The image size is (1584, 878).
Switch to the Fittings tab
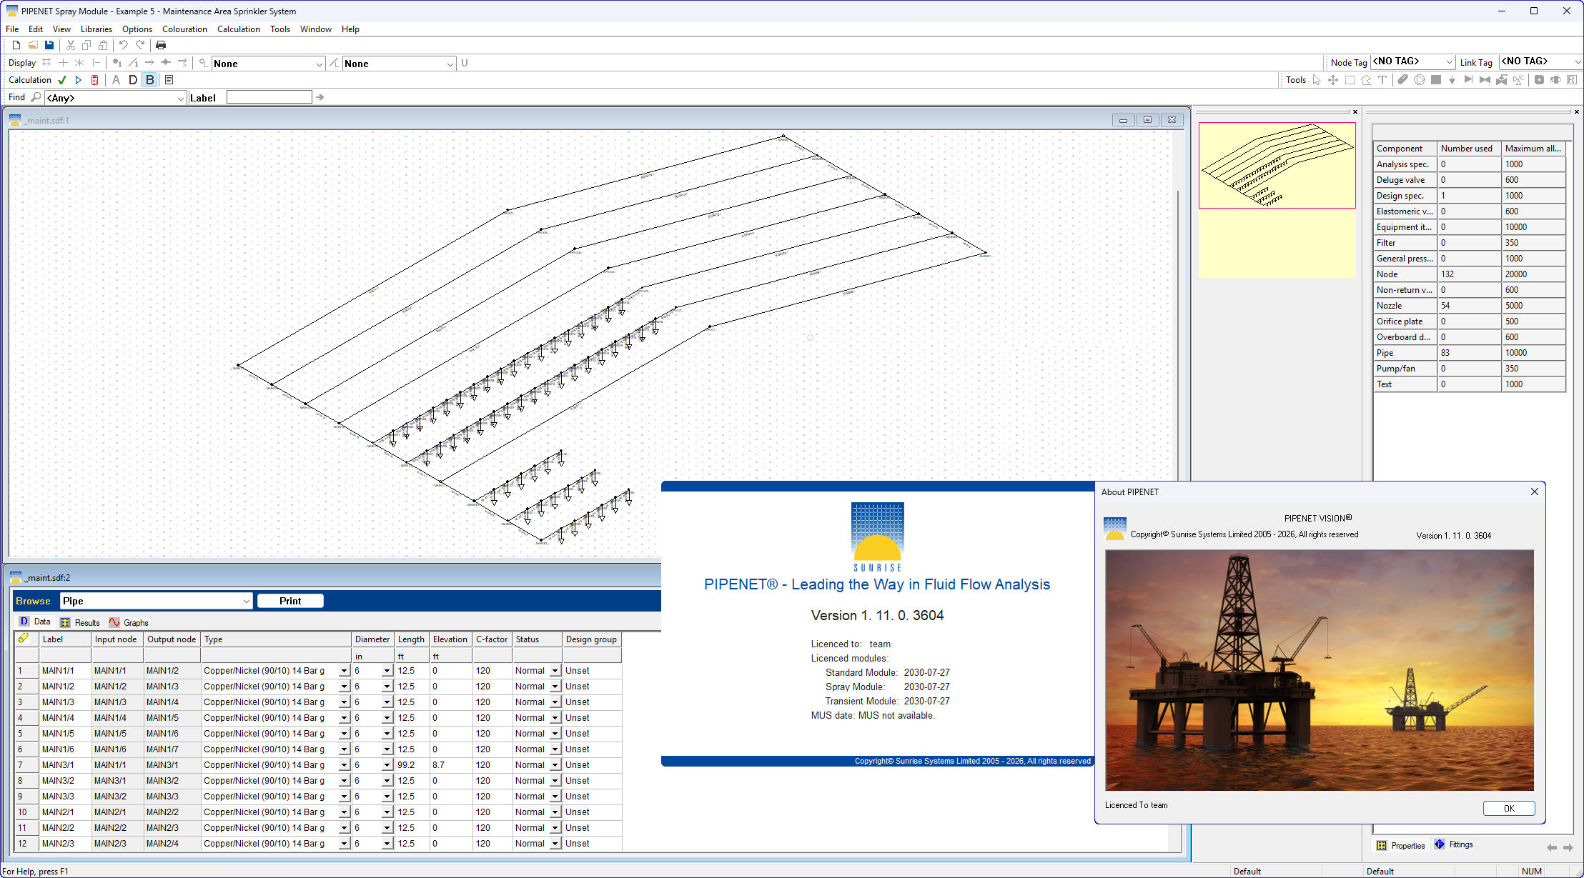1454,844
